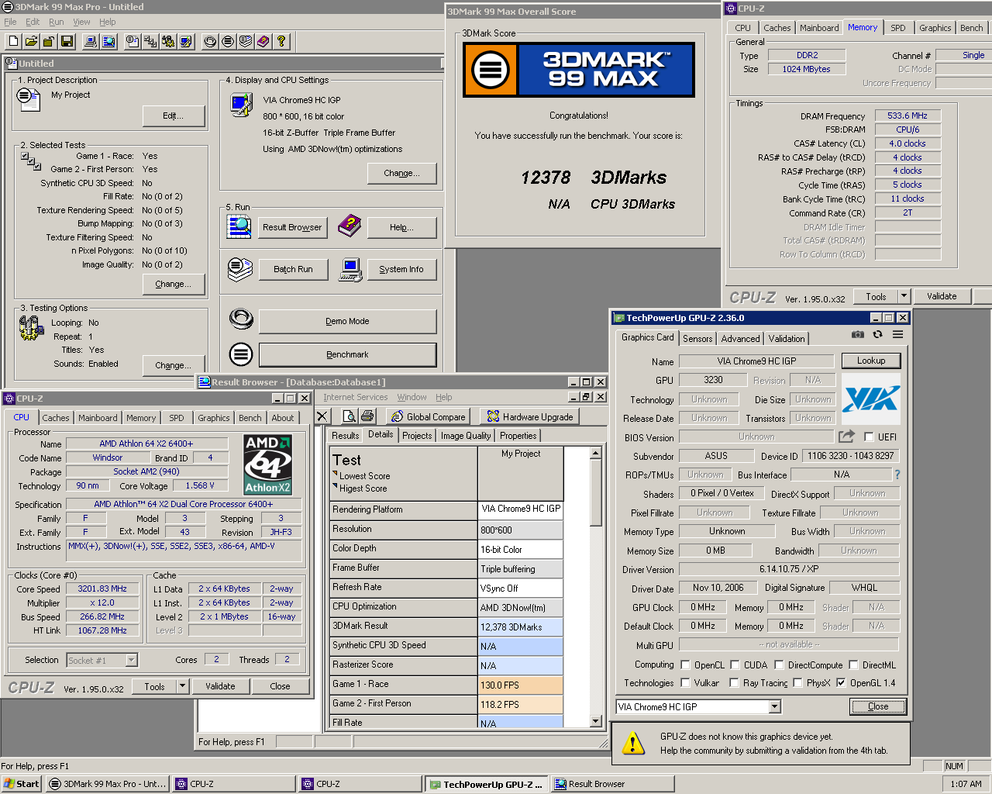Switch to TechPowerUp GPU-Z taskbar item

click(x=486, y=784)
